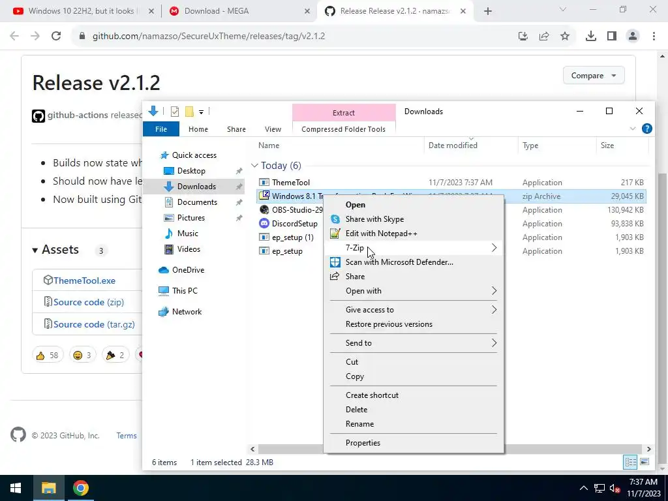Open Documents in navigation pane
This screenshot has height=501, width=668.
pyautogui.click(x=197, y=202)
